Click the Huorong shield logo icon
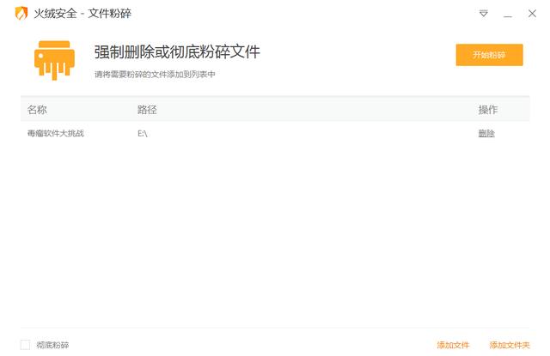Viewport: 550px width, 356px height. click(x=21, y=14)
